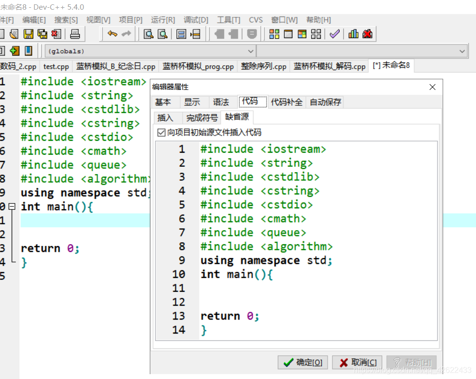Screen dimensions: 476x379
Task: Select the test.cpp file tab
Action: [56, 66]
